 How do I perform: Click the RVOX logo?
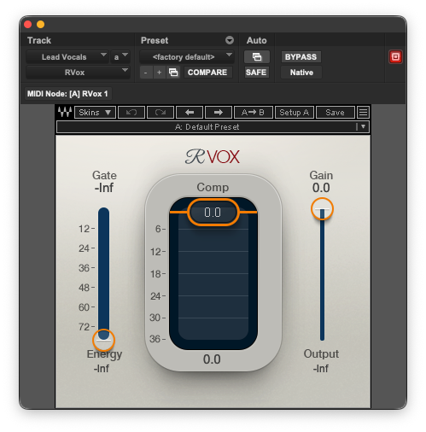tap(213, 156)
